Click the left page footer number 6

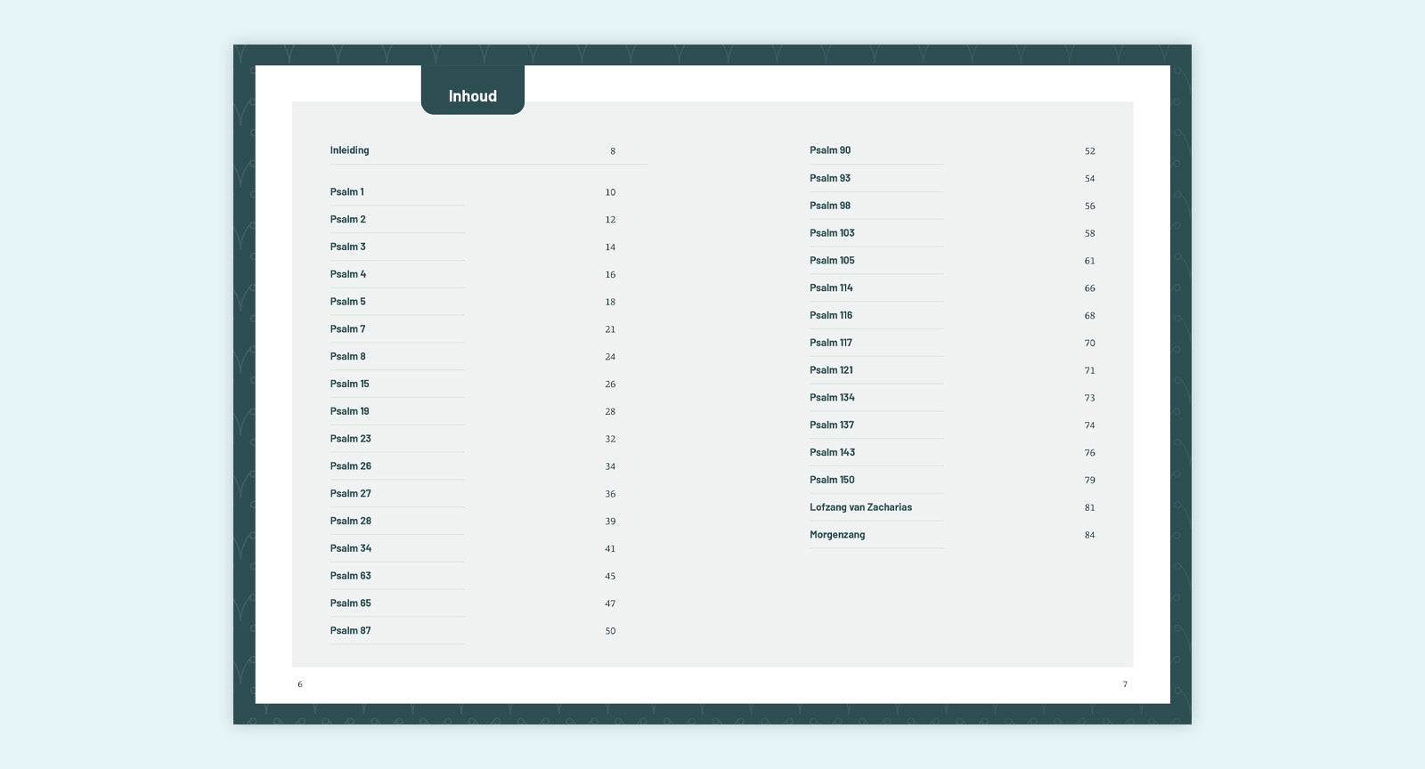300,684
